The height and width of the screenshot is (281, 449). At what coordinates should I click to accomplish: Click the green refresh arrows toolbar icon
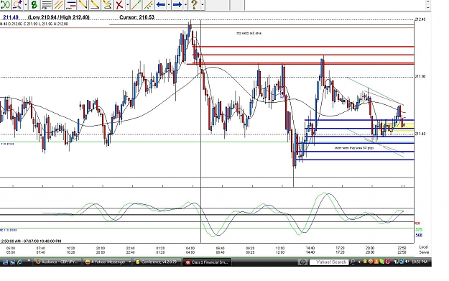(x=5, y=4)
